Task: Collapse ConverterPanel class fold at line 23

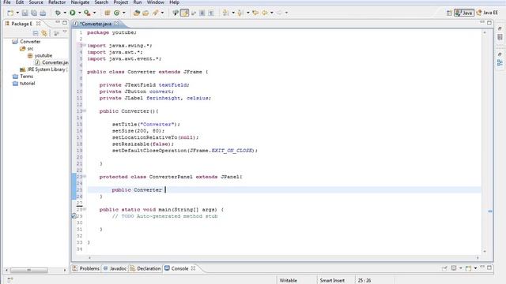Action: [x=85, y=177]
